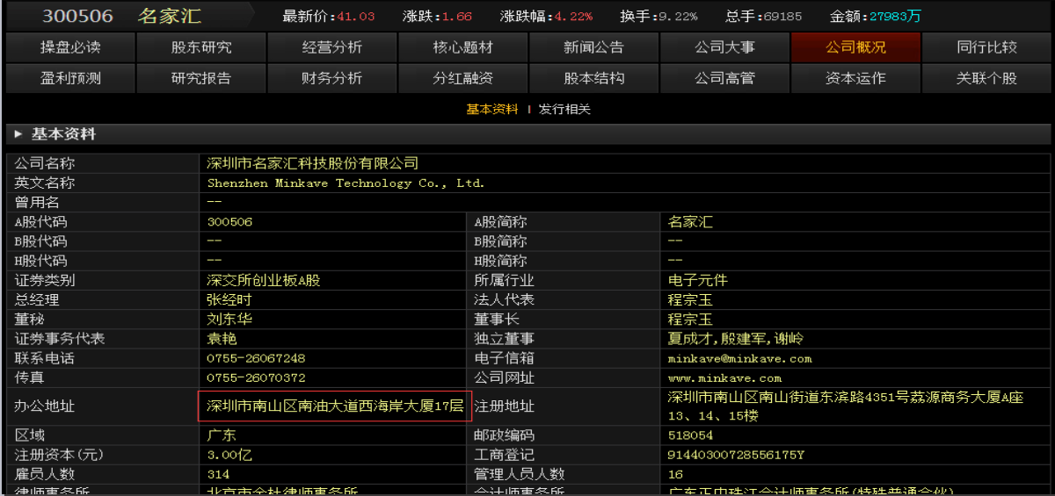
Task: Click fax number 0755-26070372
Action: (x=256, y=377)
